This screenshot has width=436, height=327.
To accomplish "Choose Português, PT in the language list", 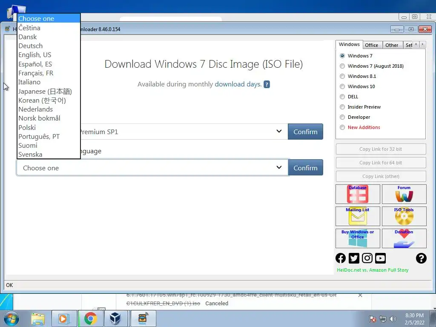I will pyautogui.click(x=49, y=137).
